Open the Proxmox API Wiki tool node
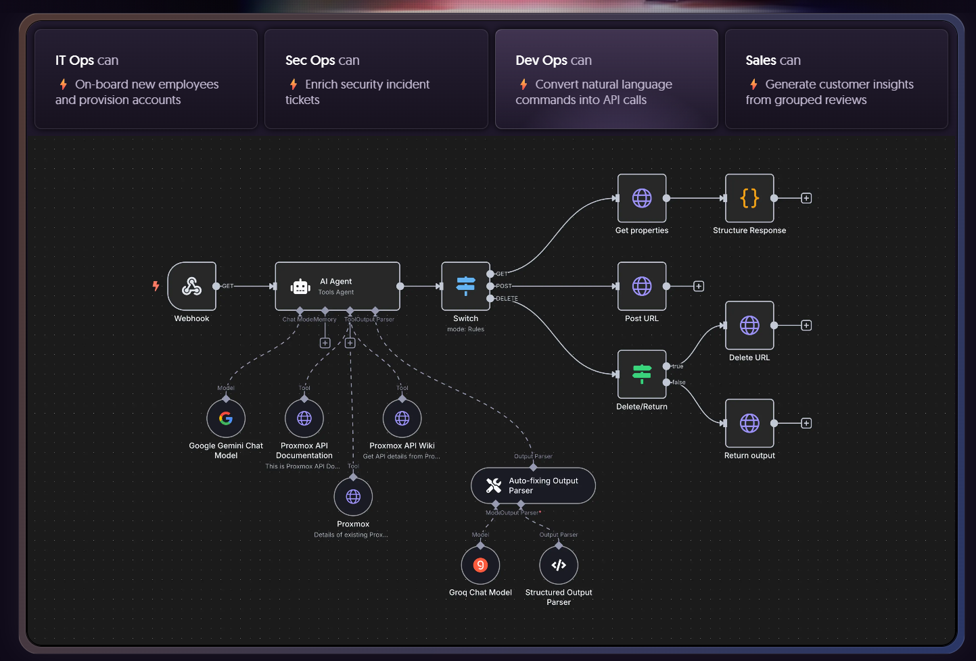The image size is (976, 661). [x=402, y=418]
